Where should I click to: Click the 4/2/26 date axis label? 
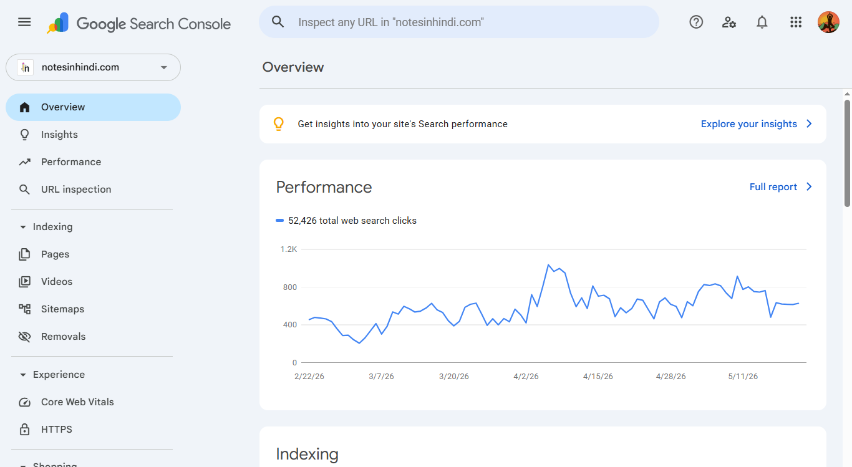[x=526, y=377]
